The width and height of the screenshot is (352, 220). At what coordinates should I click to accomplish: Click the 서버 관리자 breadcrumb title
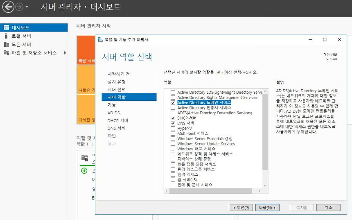(61, 7)
